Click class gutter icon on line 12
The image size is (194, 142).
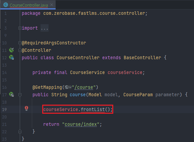(x=11, y=58)
